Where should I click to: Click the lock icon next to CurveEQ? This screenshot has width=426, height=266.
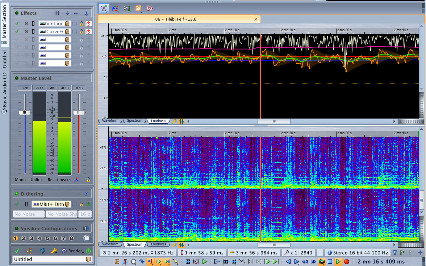(x=82, y=31)
